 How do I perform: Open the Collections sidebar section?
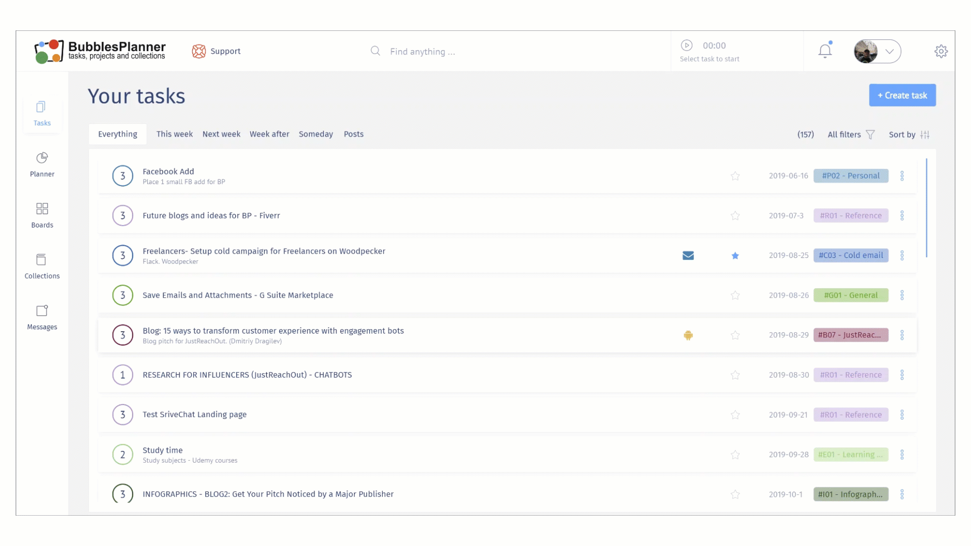pyautogui.click(x=42, y=266)
